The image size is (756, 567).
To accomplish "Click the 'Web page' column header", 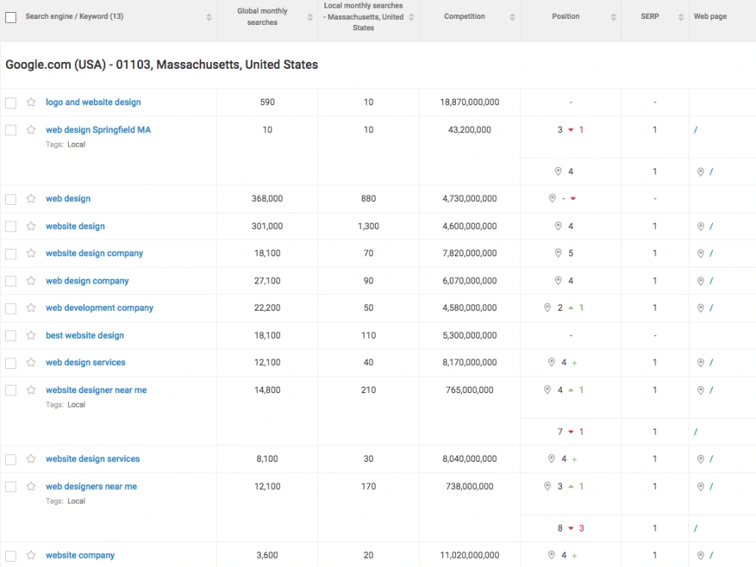I will click(710, 17).
